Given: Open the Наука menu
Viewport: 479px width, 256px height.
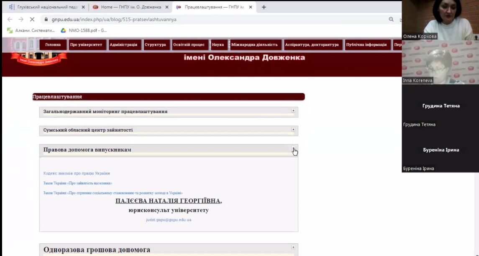Looking at the screenshot, I should (218, 45).
